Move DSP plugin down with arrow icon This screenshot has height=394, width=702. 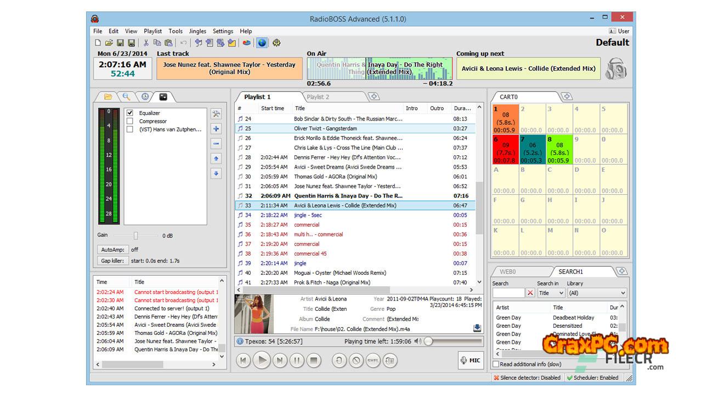pyautogui.click(x=216, y=173)
